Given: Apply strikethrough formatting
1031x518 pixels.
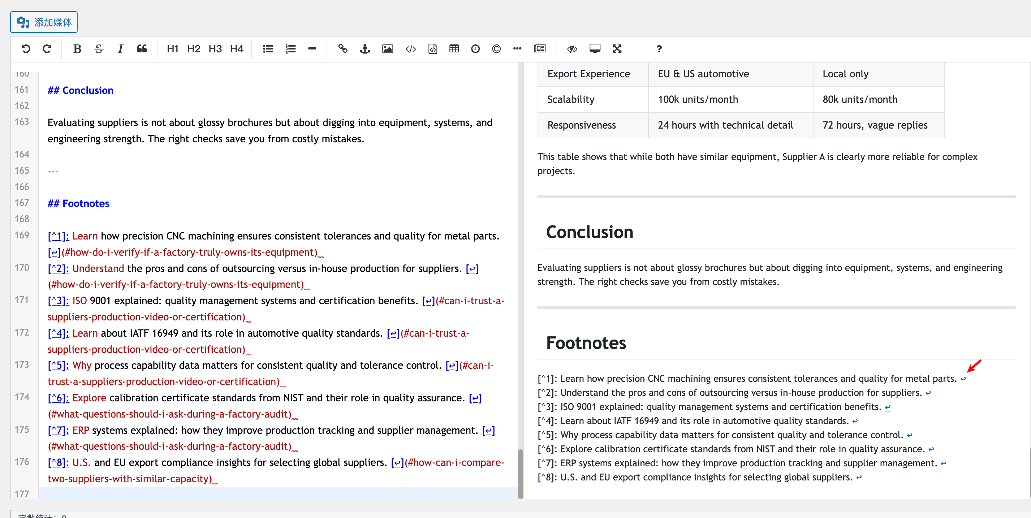Looking at the screenshot, I should tap(99, 49).
